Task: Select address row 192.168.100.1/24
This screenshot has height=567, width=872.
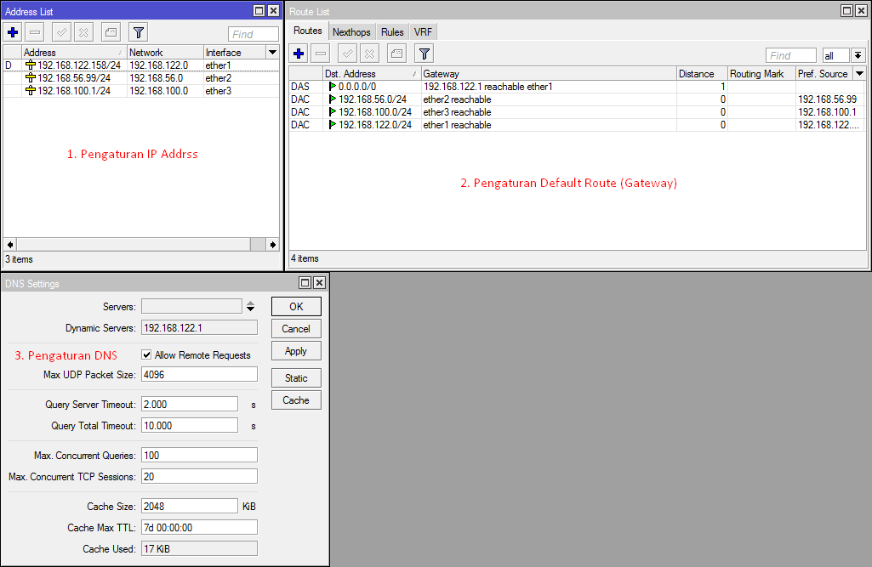Action: coord(141,91)
